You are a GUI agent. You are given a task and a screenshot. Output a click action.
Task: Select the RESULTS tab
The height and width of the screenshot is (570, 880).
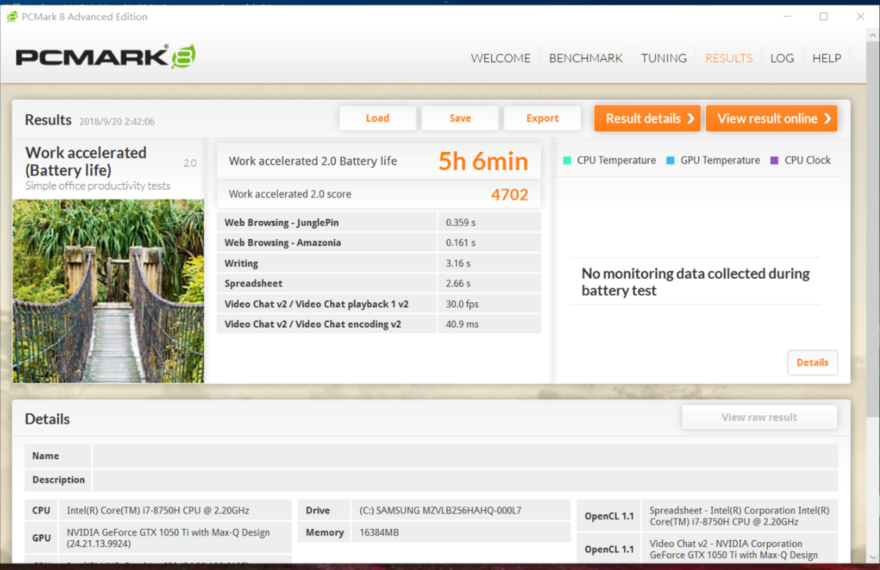(729, 58)
